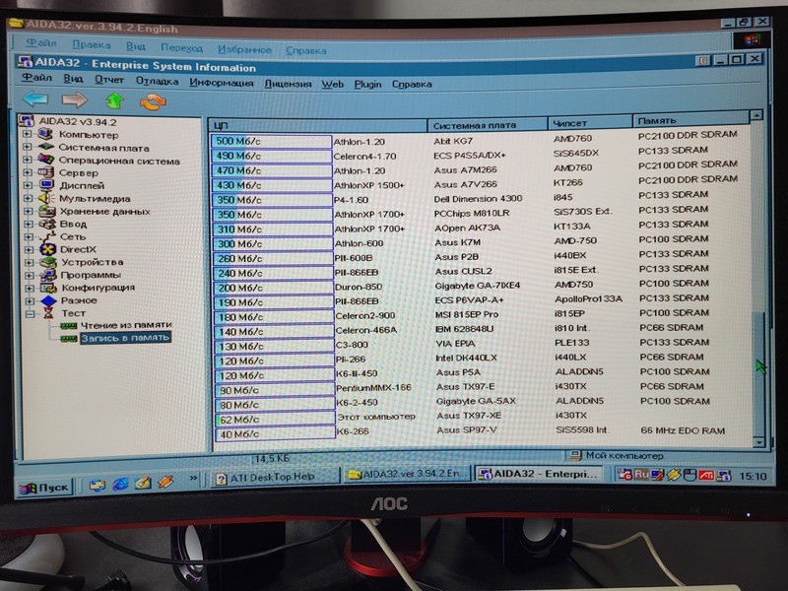Open the Информация menu
The width and height of the screenshot is (788, 591).
click(x=221, y=83)
